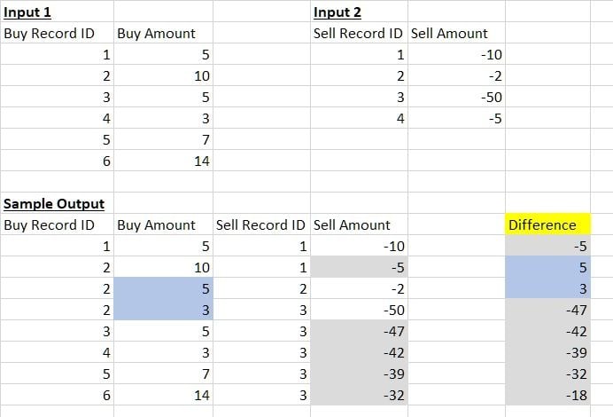Click Sell Amount -2 in Sample Output table

coord(359,288)
